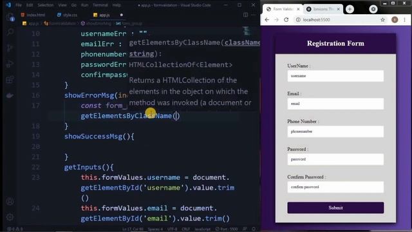Open the Go menu

[74, 5]
